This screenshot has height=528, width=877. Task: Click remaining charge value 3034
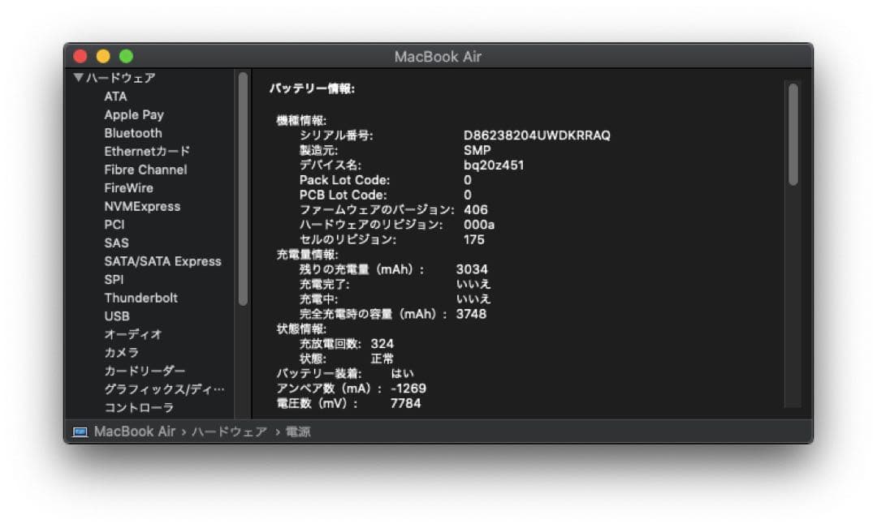(472, 269)
